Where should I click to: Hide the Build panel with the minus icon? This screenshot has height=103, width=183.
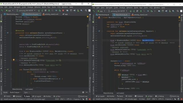point(87,92)
